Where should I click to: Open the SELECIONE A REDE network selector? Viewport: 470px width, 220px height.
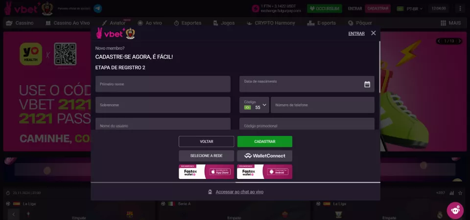206,156
